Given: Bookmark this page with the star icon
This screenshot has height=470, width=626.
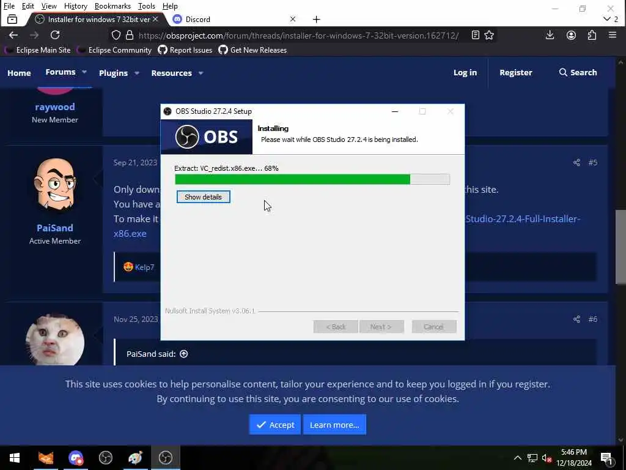Looking at the screenshot, I should point(489,35).
